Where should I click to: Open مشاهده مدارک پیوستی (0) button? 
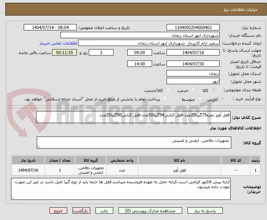[x=150, y=211]
